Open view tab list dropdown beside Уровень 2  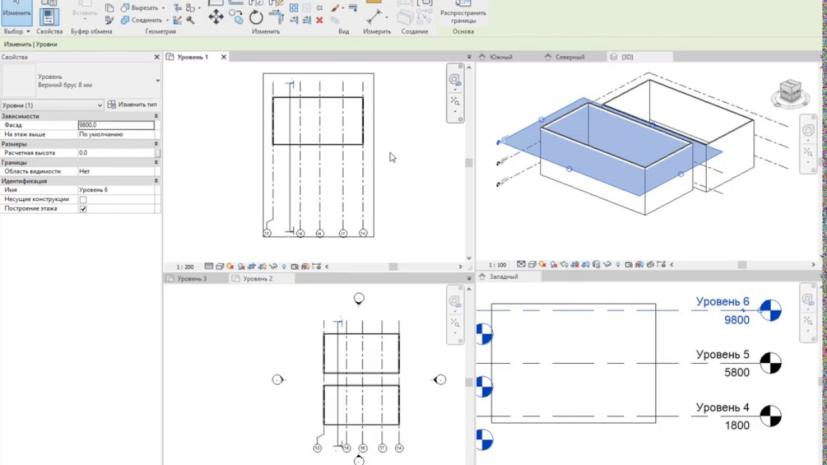tap(469, 279)
